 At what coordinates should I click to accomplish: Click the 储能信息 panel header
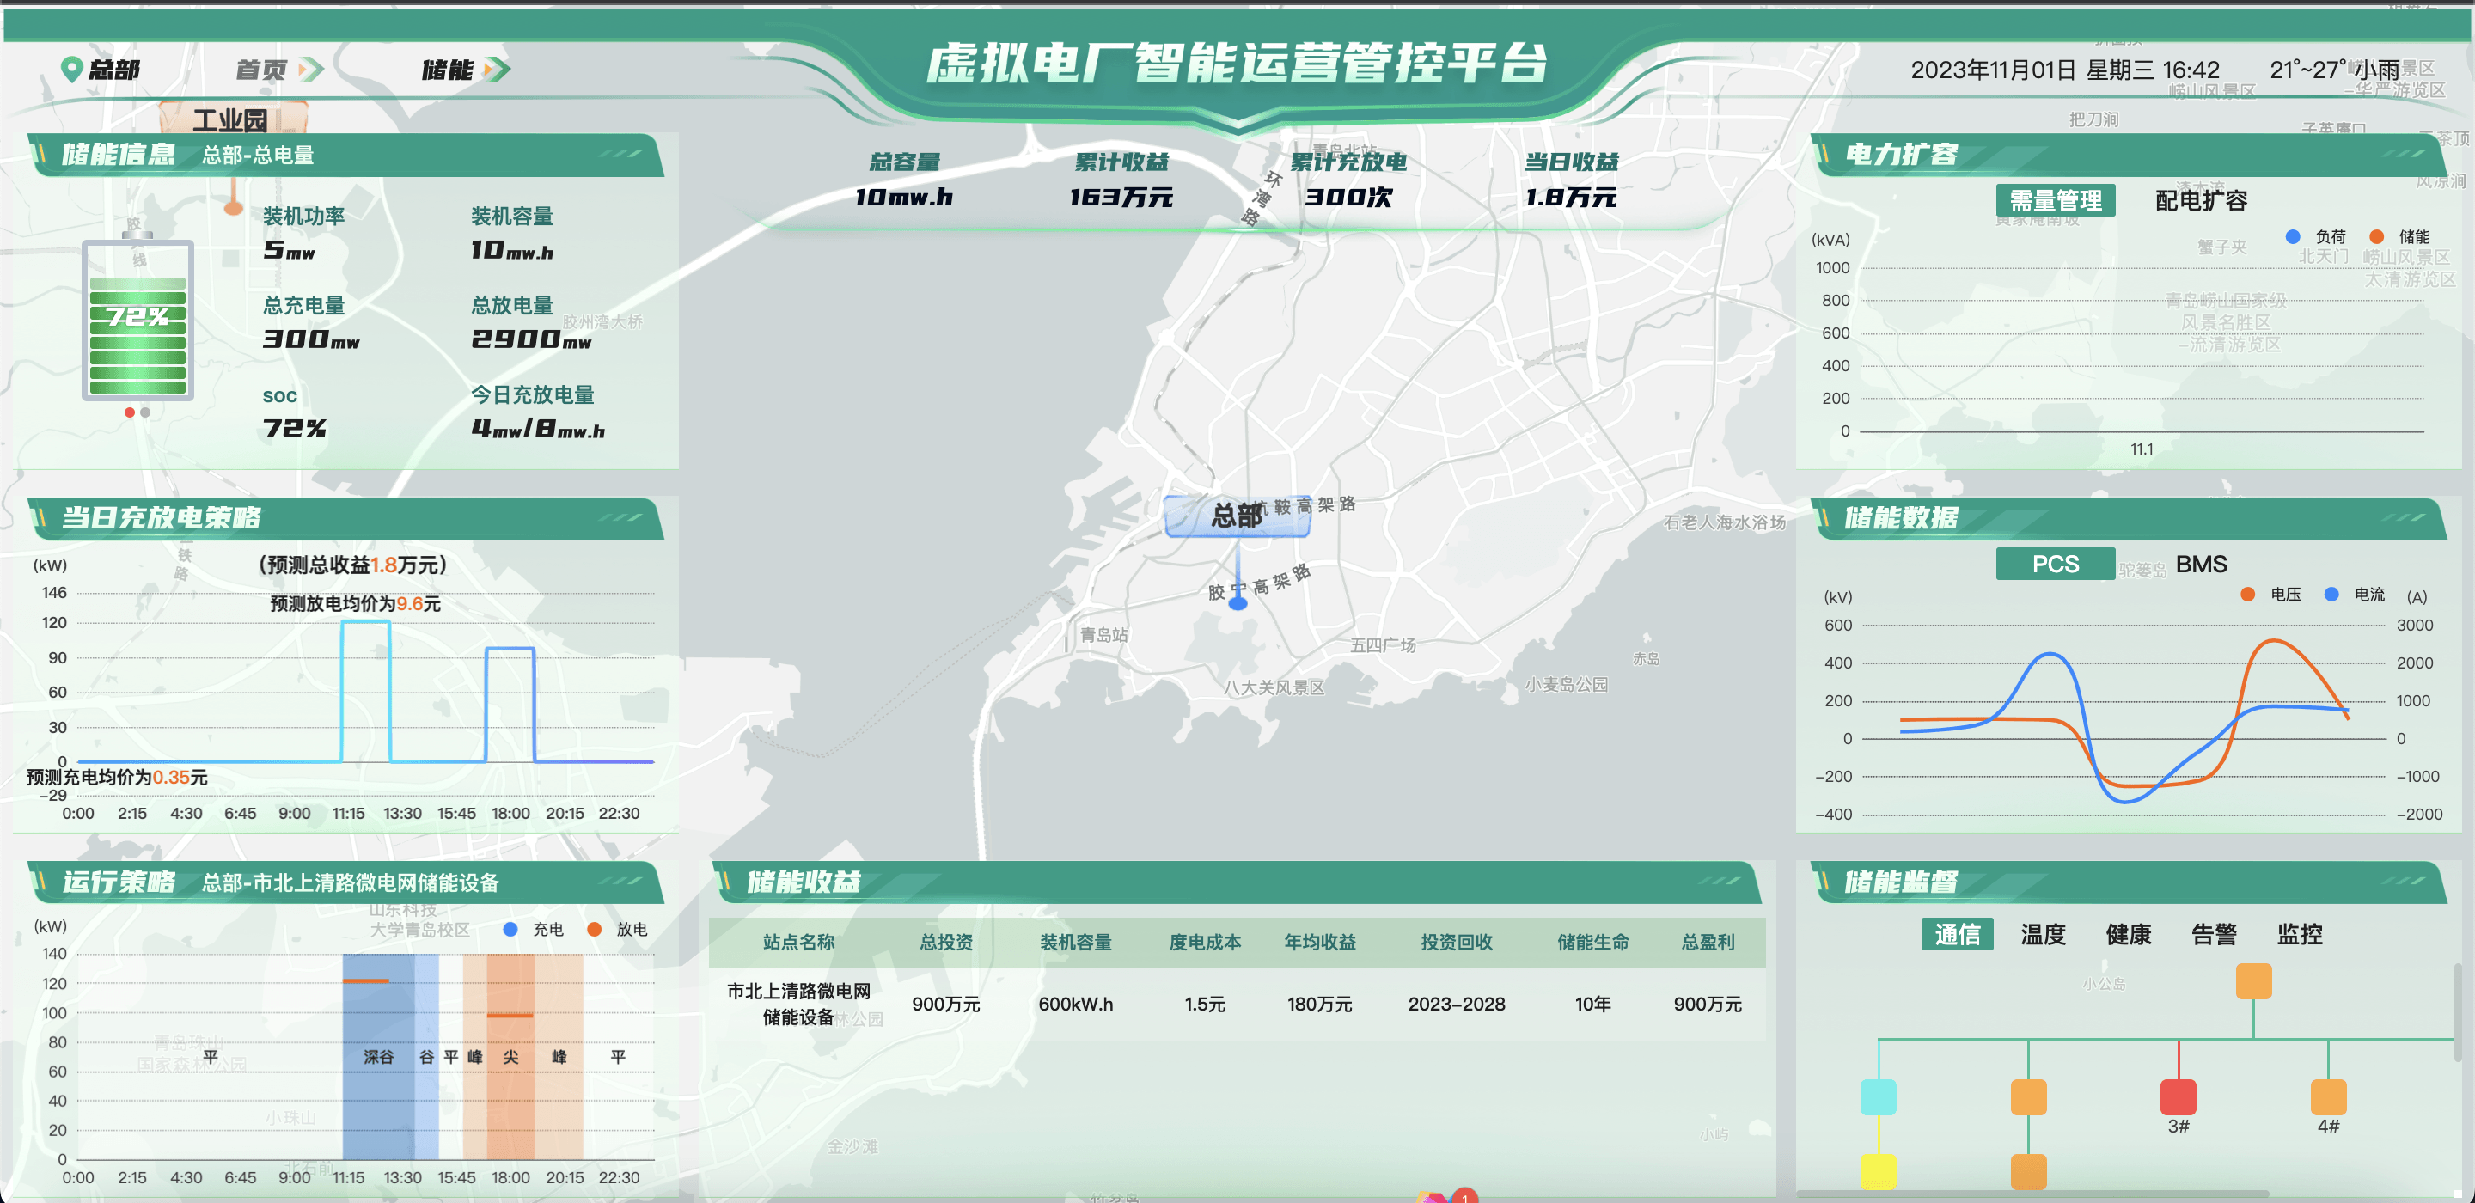[x=345, y=155]
